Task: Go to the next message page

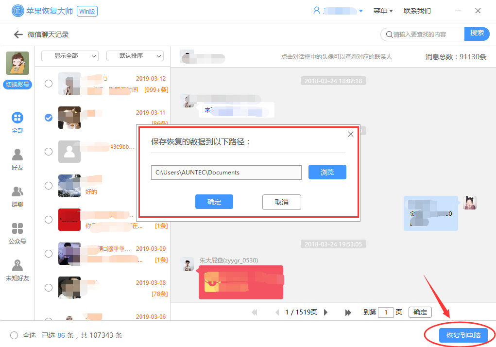Action: coord(326,312)
